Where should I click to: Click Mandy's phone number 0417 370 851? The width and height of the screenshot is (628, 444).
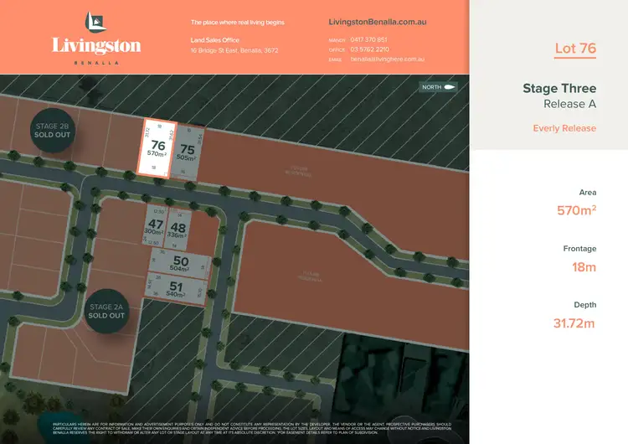[368, 39]
